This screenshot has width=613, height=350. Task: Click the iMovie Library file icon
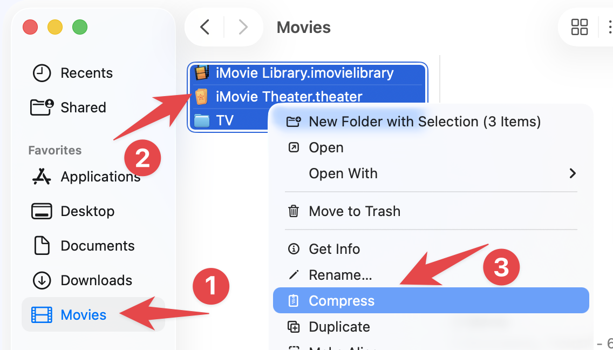point(202,73)
